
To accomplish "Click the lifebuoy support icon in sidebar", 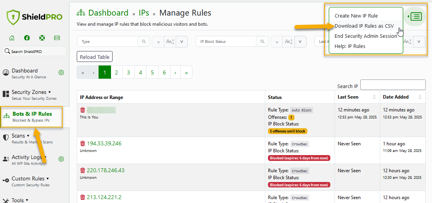I will point(42,38).
